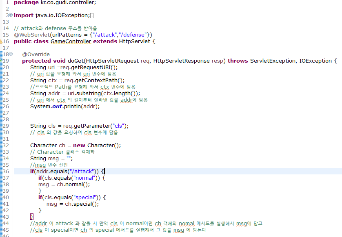342x237 pixels.
Task: Select the "/defense" string in urlPatterns
Action: pos(133,35)
